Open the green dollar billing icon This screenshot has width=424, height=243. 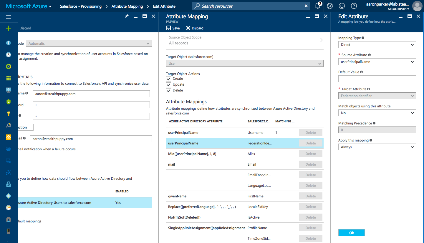[x=9, y=66]
